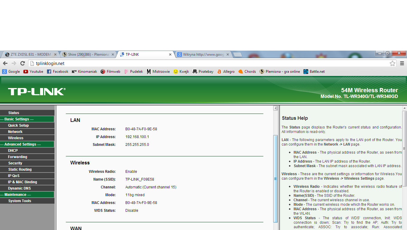Click the browser Back arrow
Viewport: 407px width, 230px height.
pos(5,63)
